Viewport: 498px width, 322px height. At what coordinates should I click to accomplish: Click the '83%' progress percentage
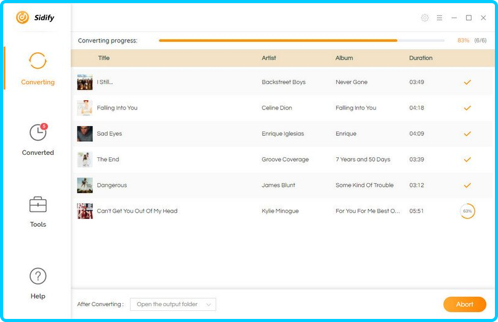(463, 41)
